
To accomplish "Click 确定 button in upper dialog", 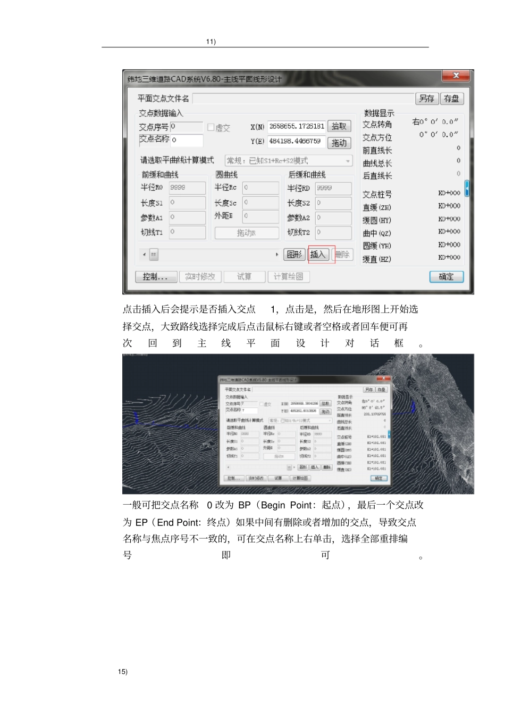I will pyautogui.click(x=447, y=277).
